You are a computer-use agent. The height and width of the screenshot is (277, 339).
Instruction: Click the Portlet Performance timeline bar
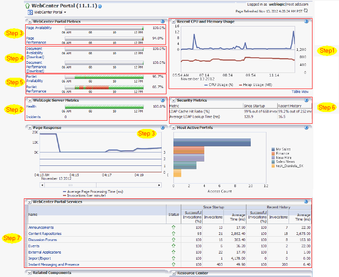(104, 87)
